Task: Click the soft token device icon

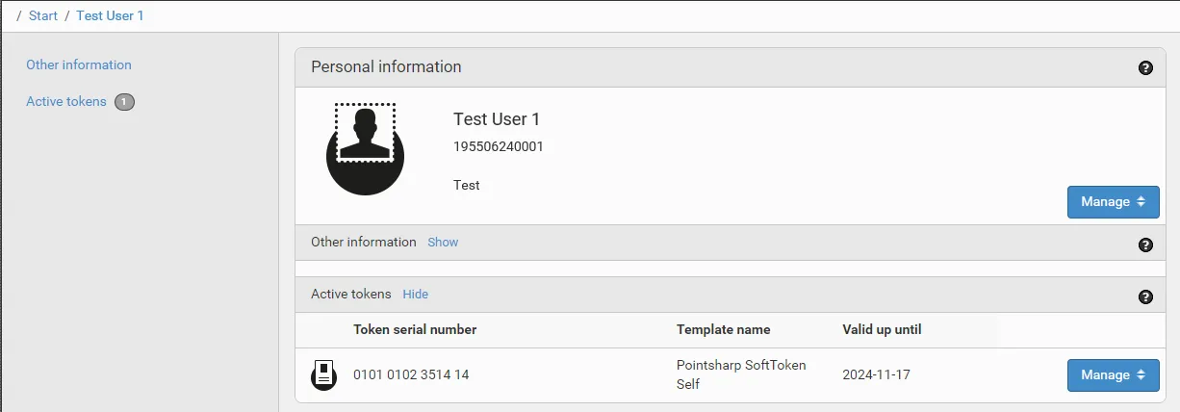Action: point(324,375)
